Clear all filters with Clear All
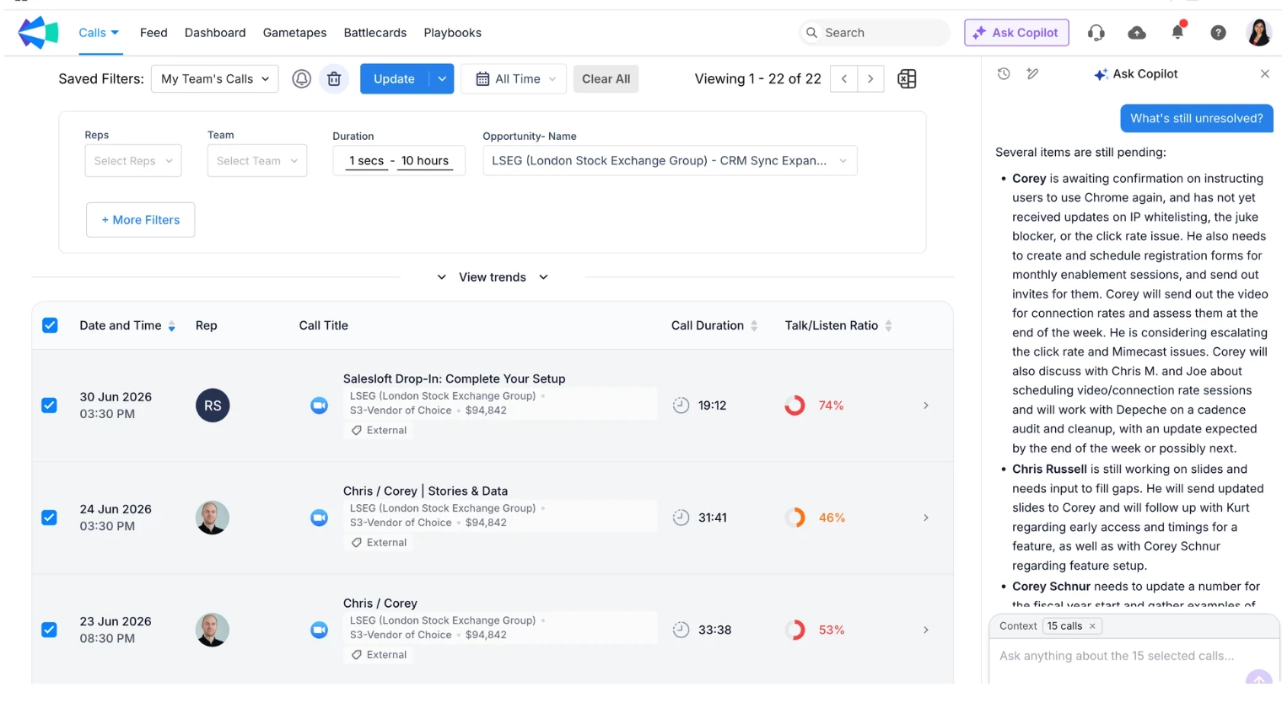The image size is (1282, 703). point(606,78)
